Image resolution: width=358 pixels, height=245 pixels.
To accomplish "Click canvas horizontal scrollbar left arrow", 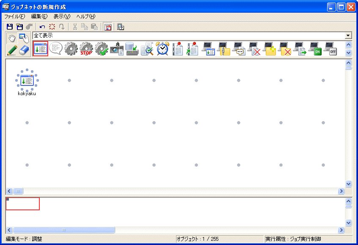I will (9, 191).
